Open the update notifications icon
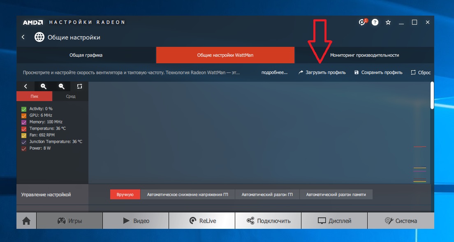The height and width of the screenshot is (242, 454). pyautogui.click(x=363, y=22)
